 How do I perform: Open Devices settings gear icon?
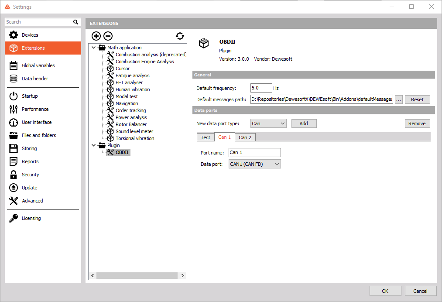(13, 35)
